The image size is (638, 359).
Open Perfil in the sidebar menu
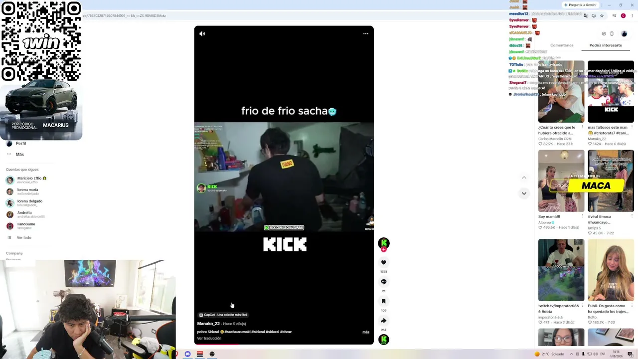[x=21, y=144]
